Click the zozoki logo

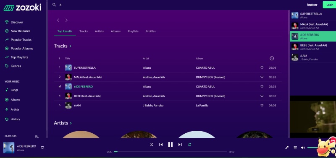[x=22, y=8]
